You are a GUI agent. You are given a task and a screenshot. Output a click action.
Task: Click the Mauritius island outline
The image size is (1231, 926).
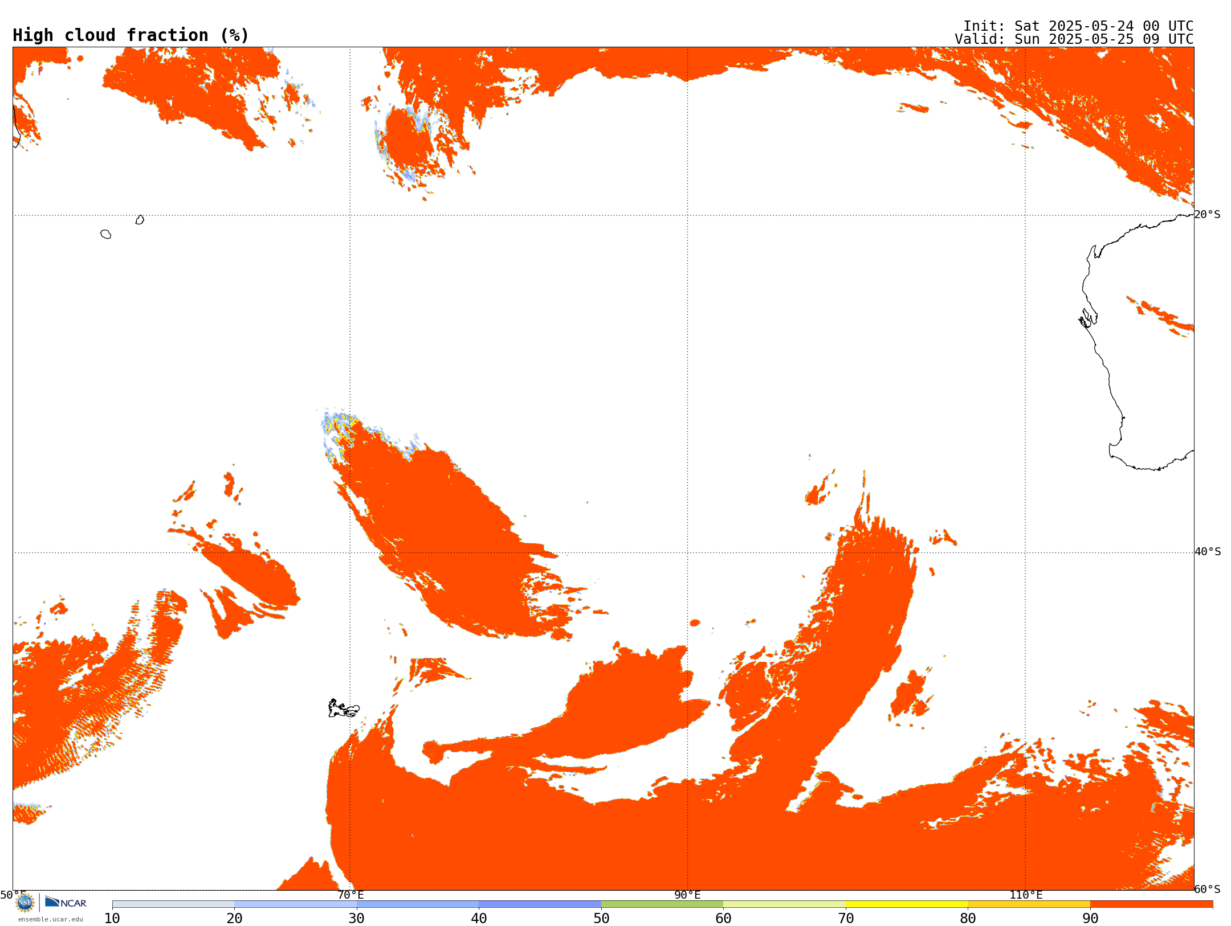140,220
